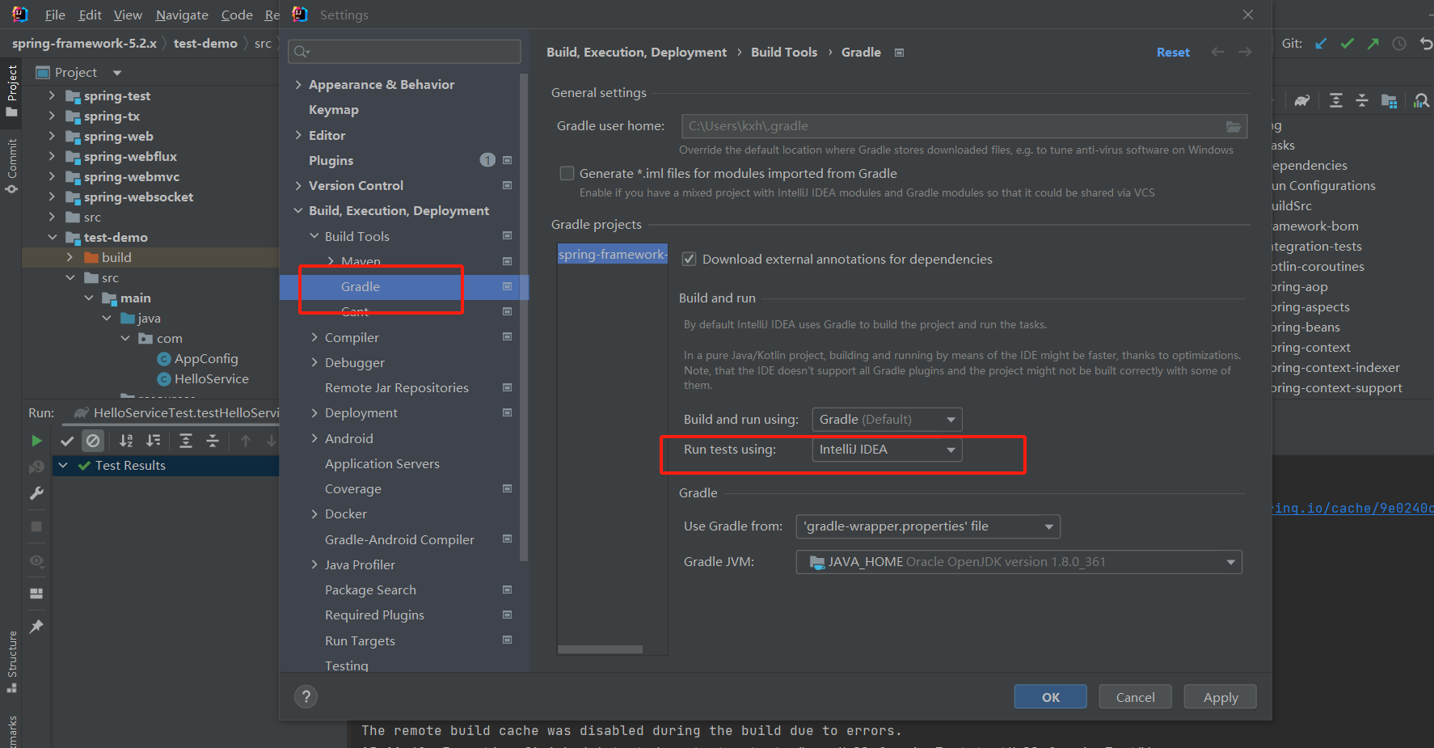Click rerun failed tests icon in Run panel

click(x=36, y=467)
